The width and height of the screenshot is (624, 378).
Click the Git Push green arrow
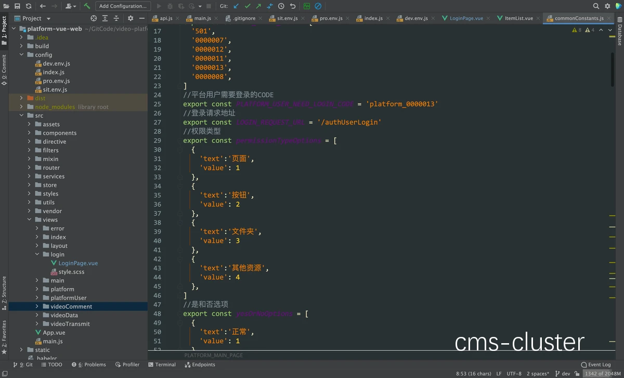coord(258,6)
